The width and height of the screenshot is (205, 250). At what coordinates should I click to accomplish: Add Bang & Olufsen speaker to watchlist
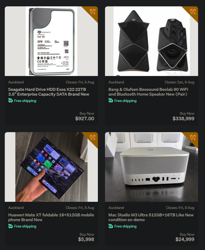click(x=193, y=11)
